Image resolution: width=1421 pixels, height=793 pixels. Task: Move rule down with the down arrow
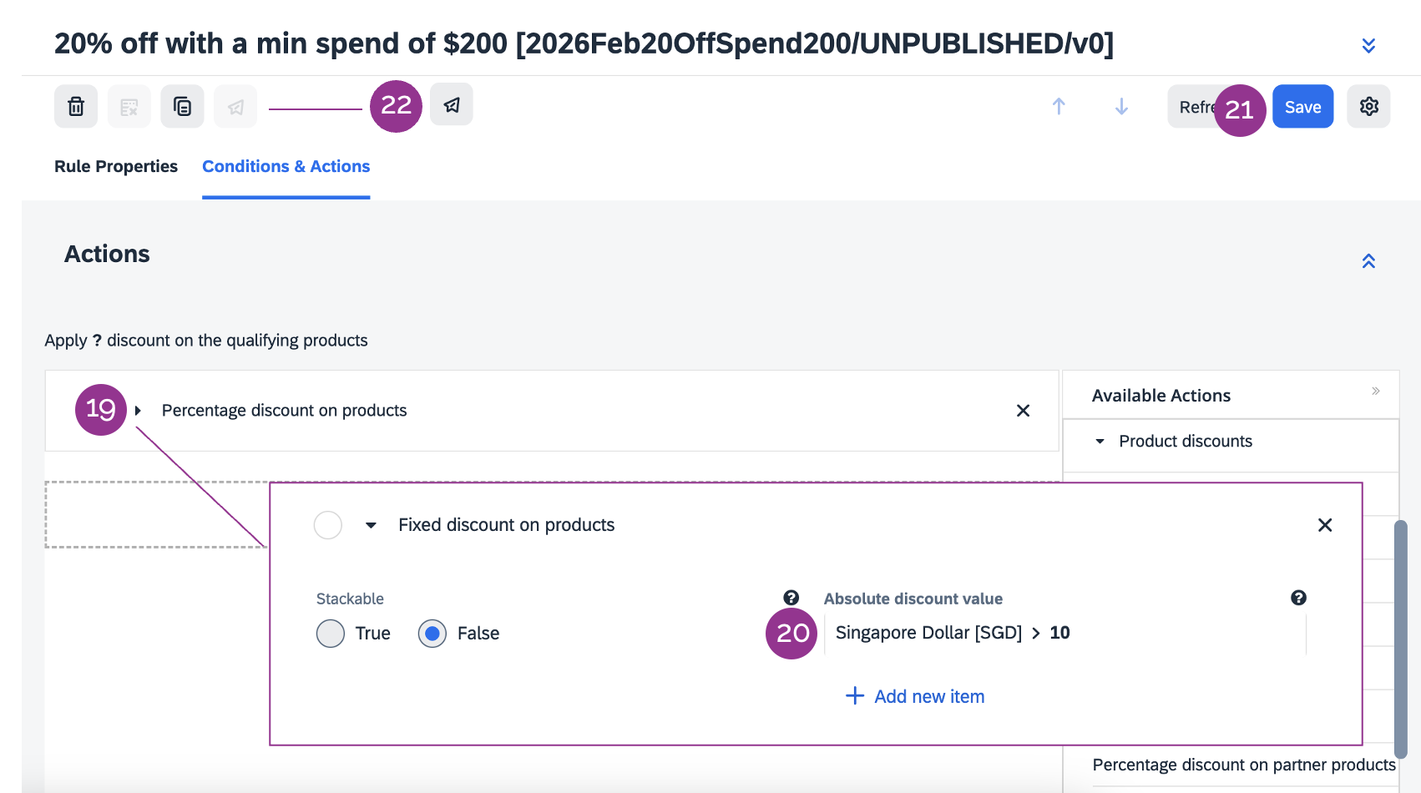(x=1121, y=107)
